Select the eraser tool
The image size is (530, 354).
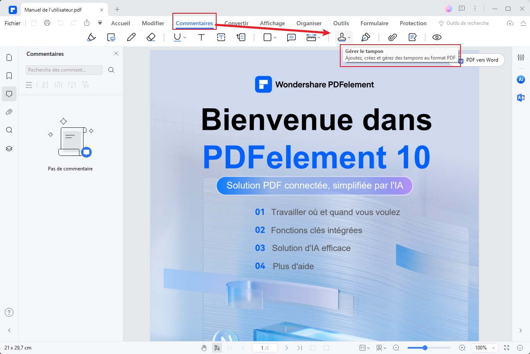151,37
